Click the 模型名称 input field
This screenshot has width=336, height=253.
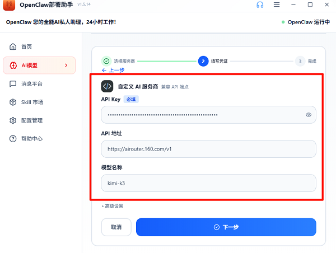coord(208,183)
